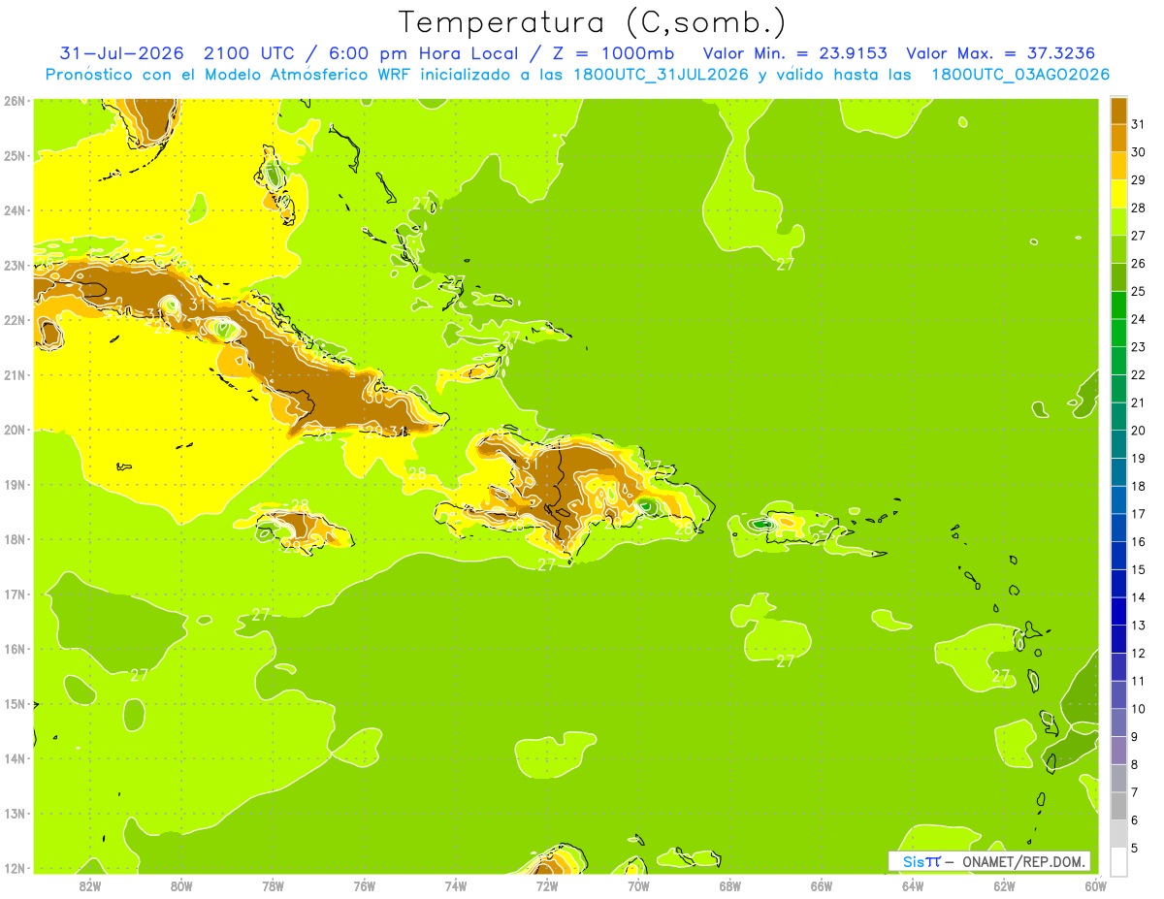
Task: Click the '78W' longitude label
Action: tap(273, 885)
